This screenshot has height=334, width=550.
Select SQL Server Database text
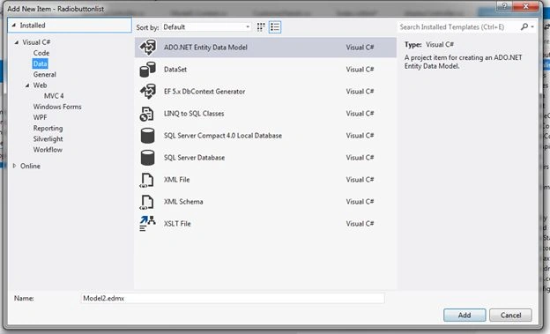point(194,158)
